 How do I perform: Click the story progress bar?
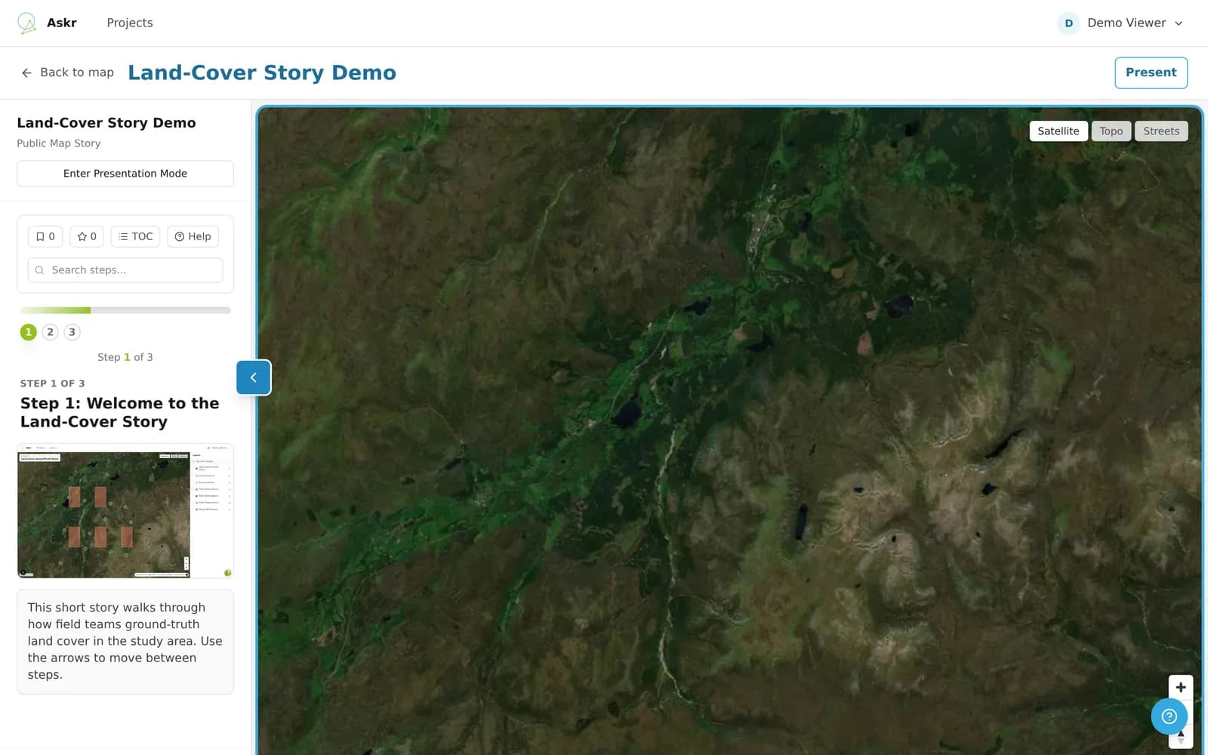(x=125, y=310)
